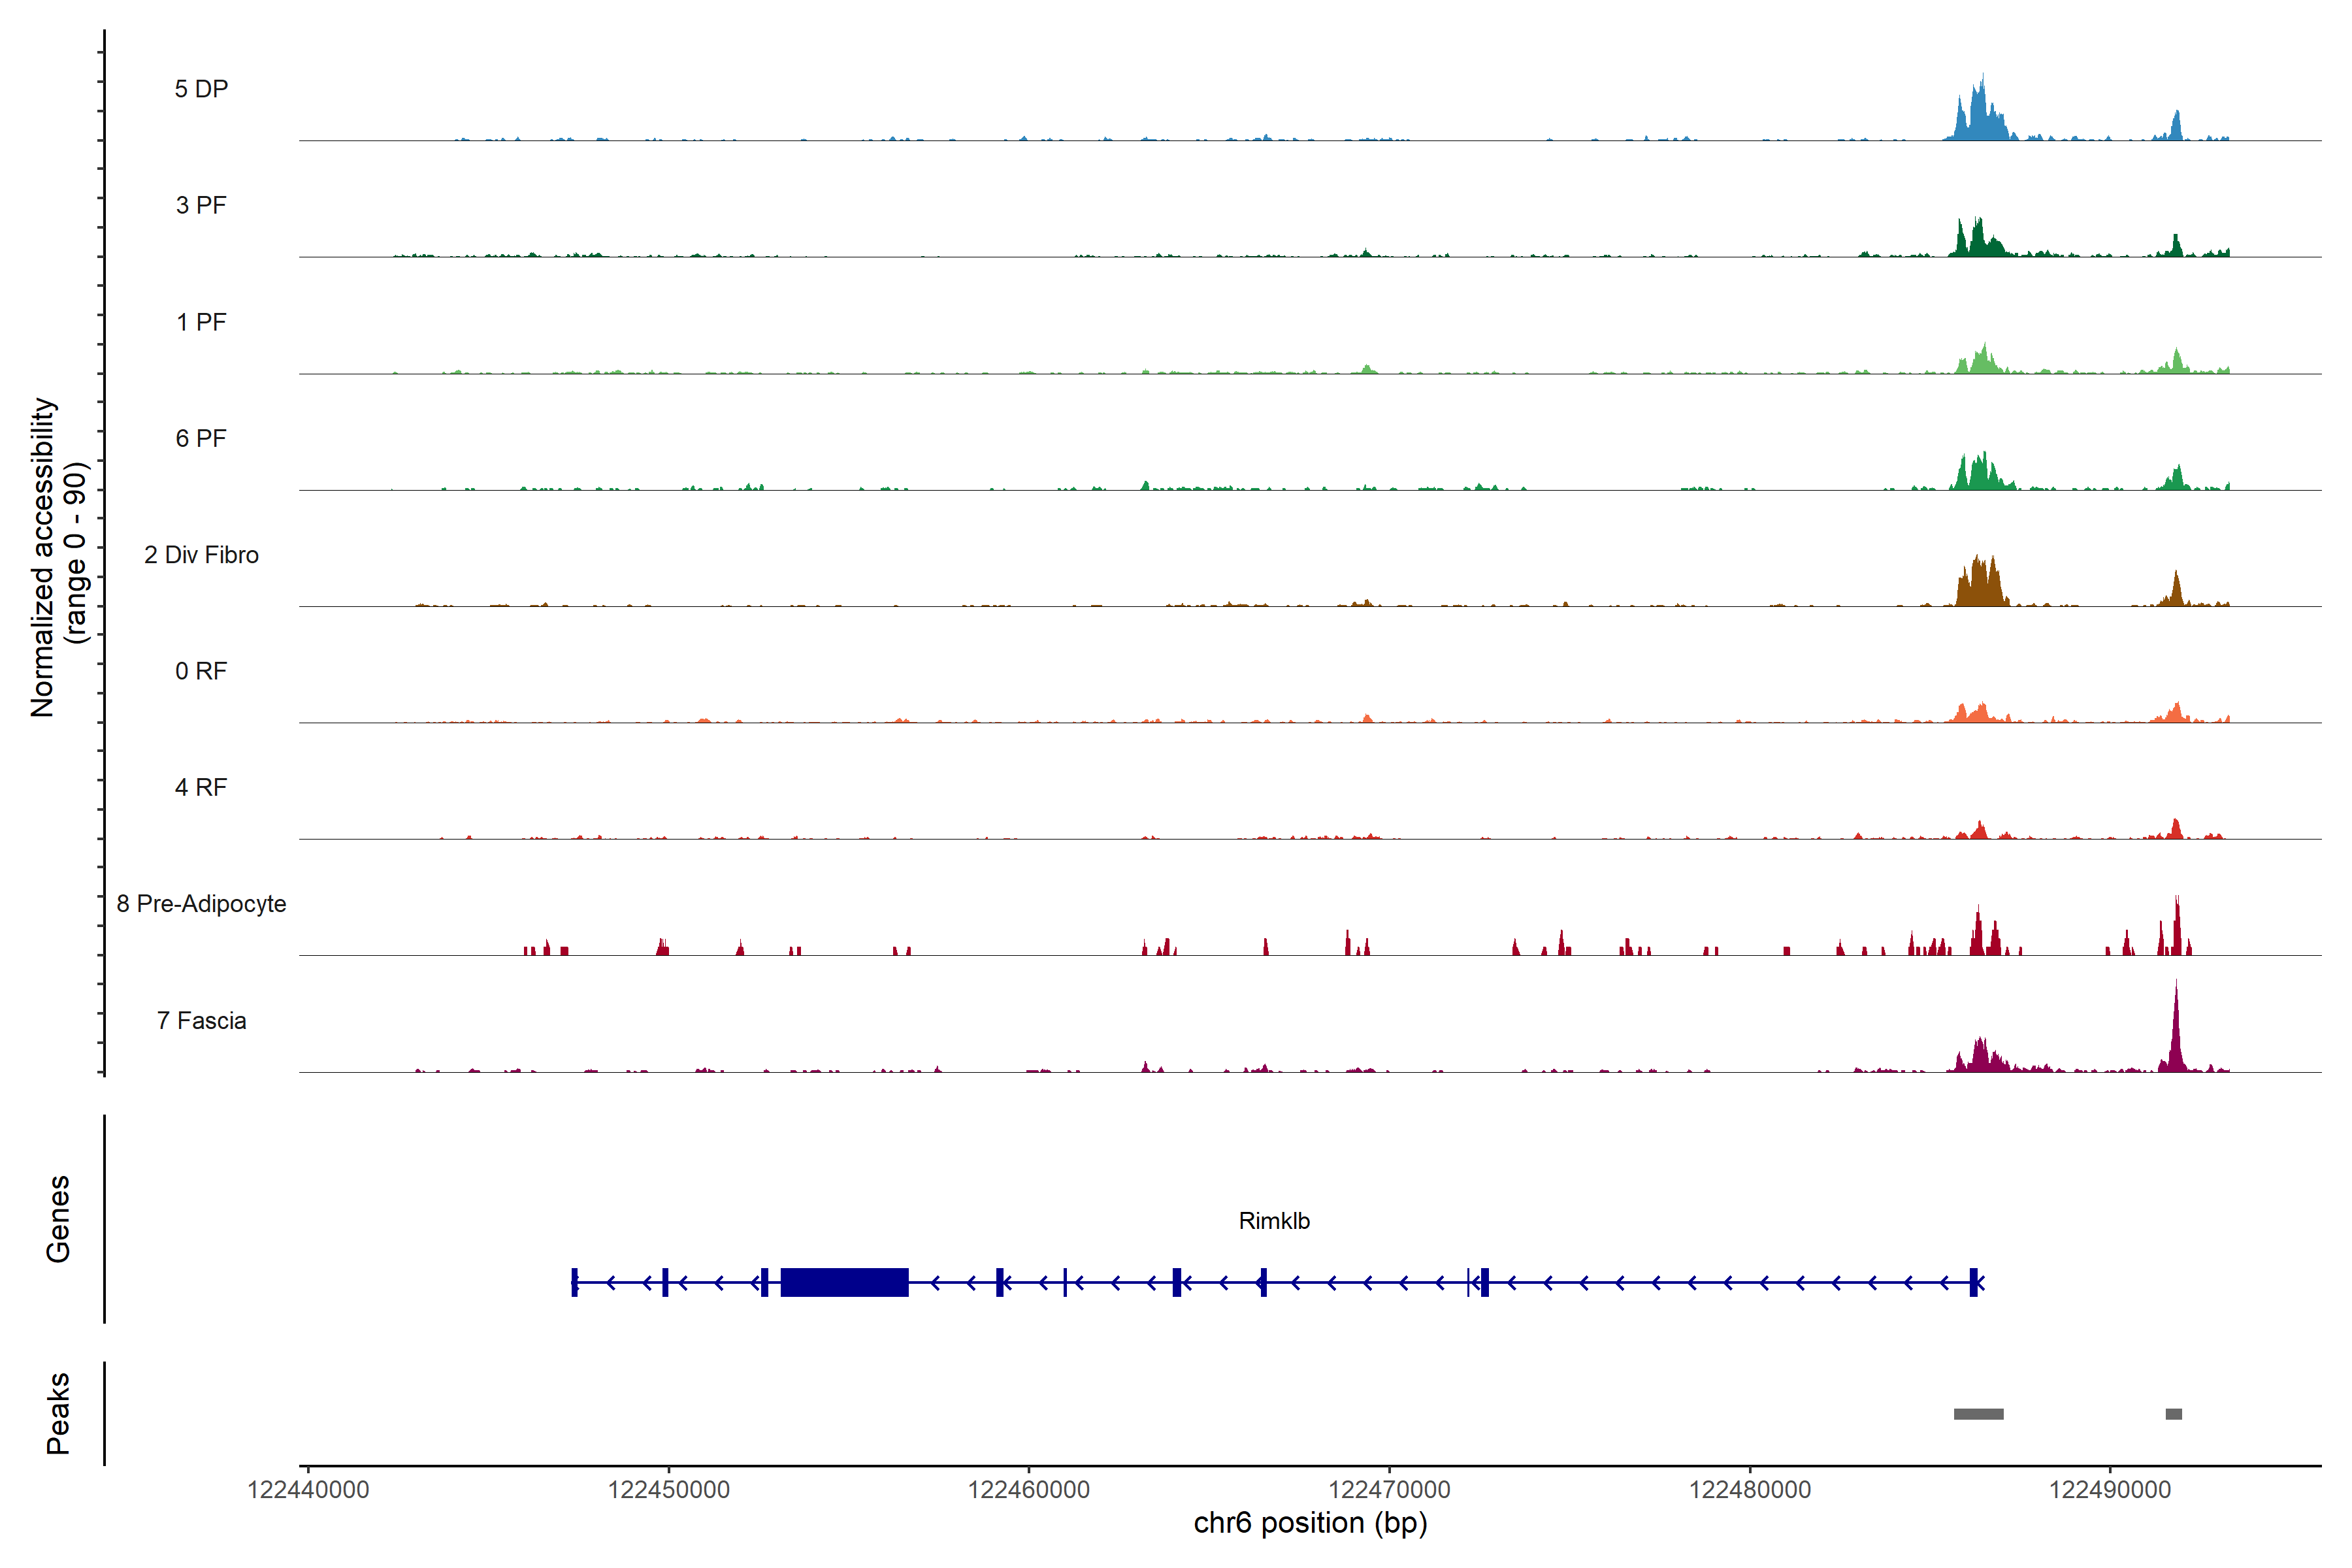The height and width of the screenshot is (1568, 2352).
Task: Click the Peaks panel label
Action: [58, 1412]
